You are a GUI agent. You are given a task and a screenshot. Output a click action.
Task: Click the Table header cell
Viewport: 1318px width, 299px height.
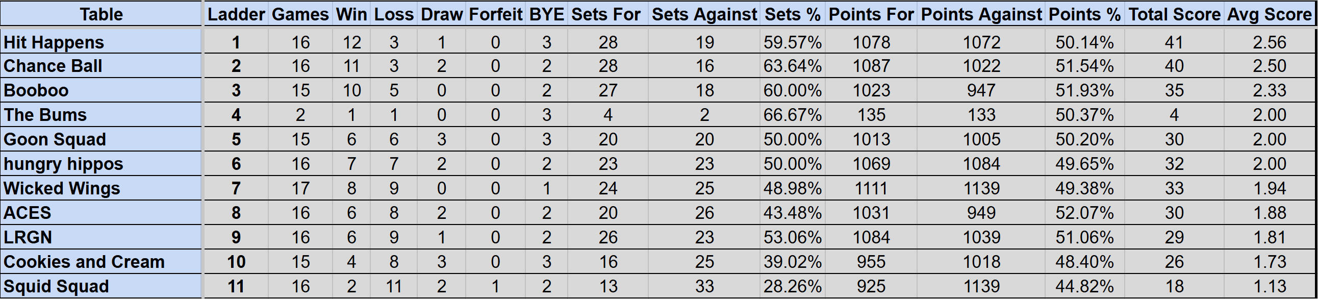click(x=102, y=14)
